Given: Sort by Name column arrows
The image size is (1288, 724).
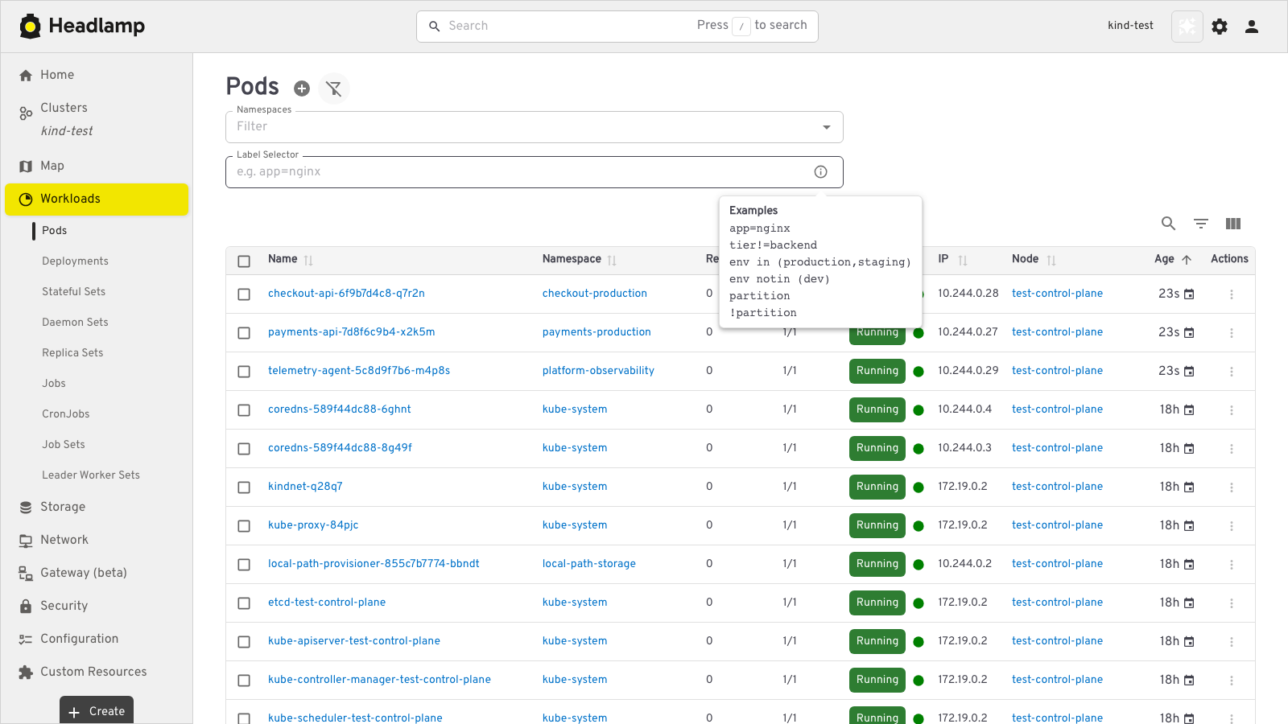Looking at the screenshot, I should click(308, 260).
